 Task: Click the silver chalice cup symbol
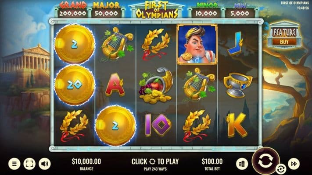click(x=237, y=85)
